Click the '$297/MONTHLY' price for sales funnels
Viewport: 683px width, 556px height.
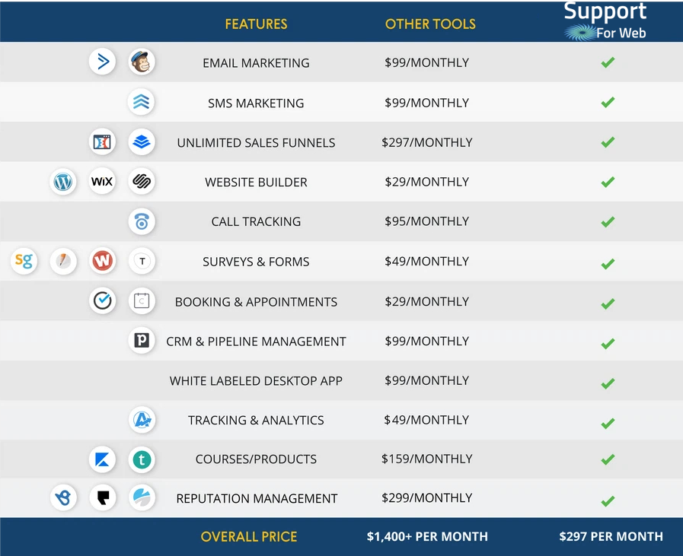tap(427, 142)
